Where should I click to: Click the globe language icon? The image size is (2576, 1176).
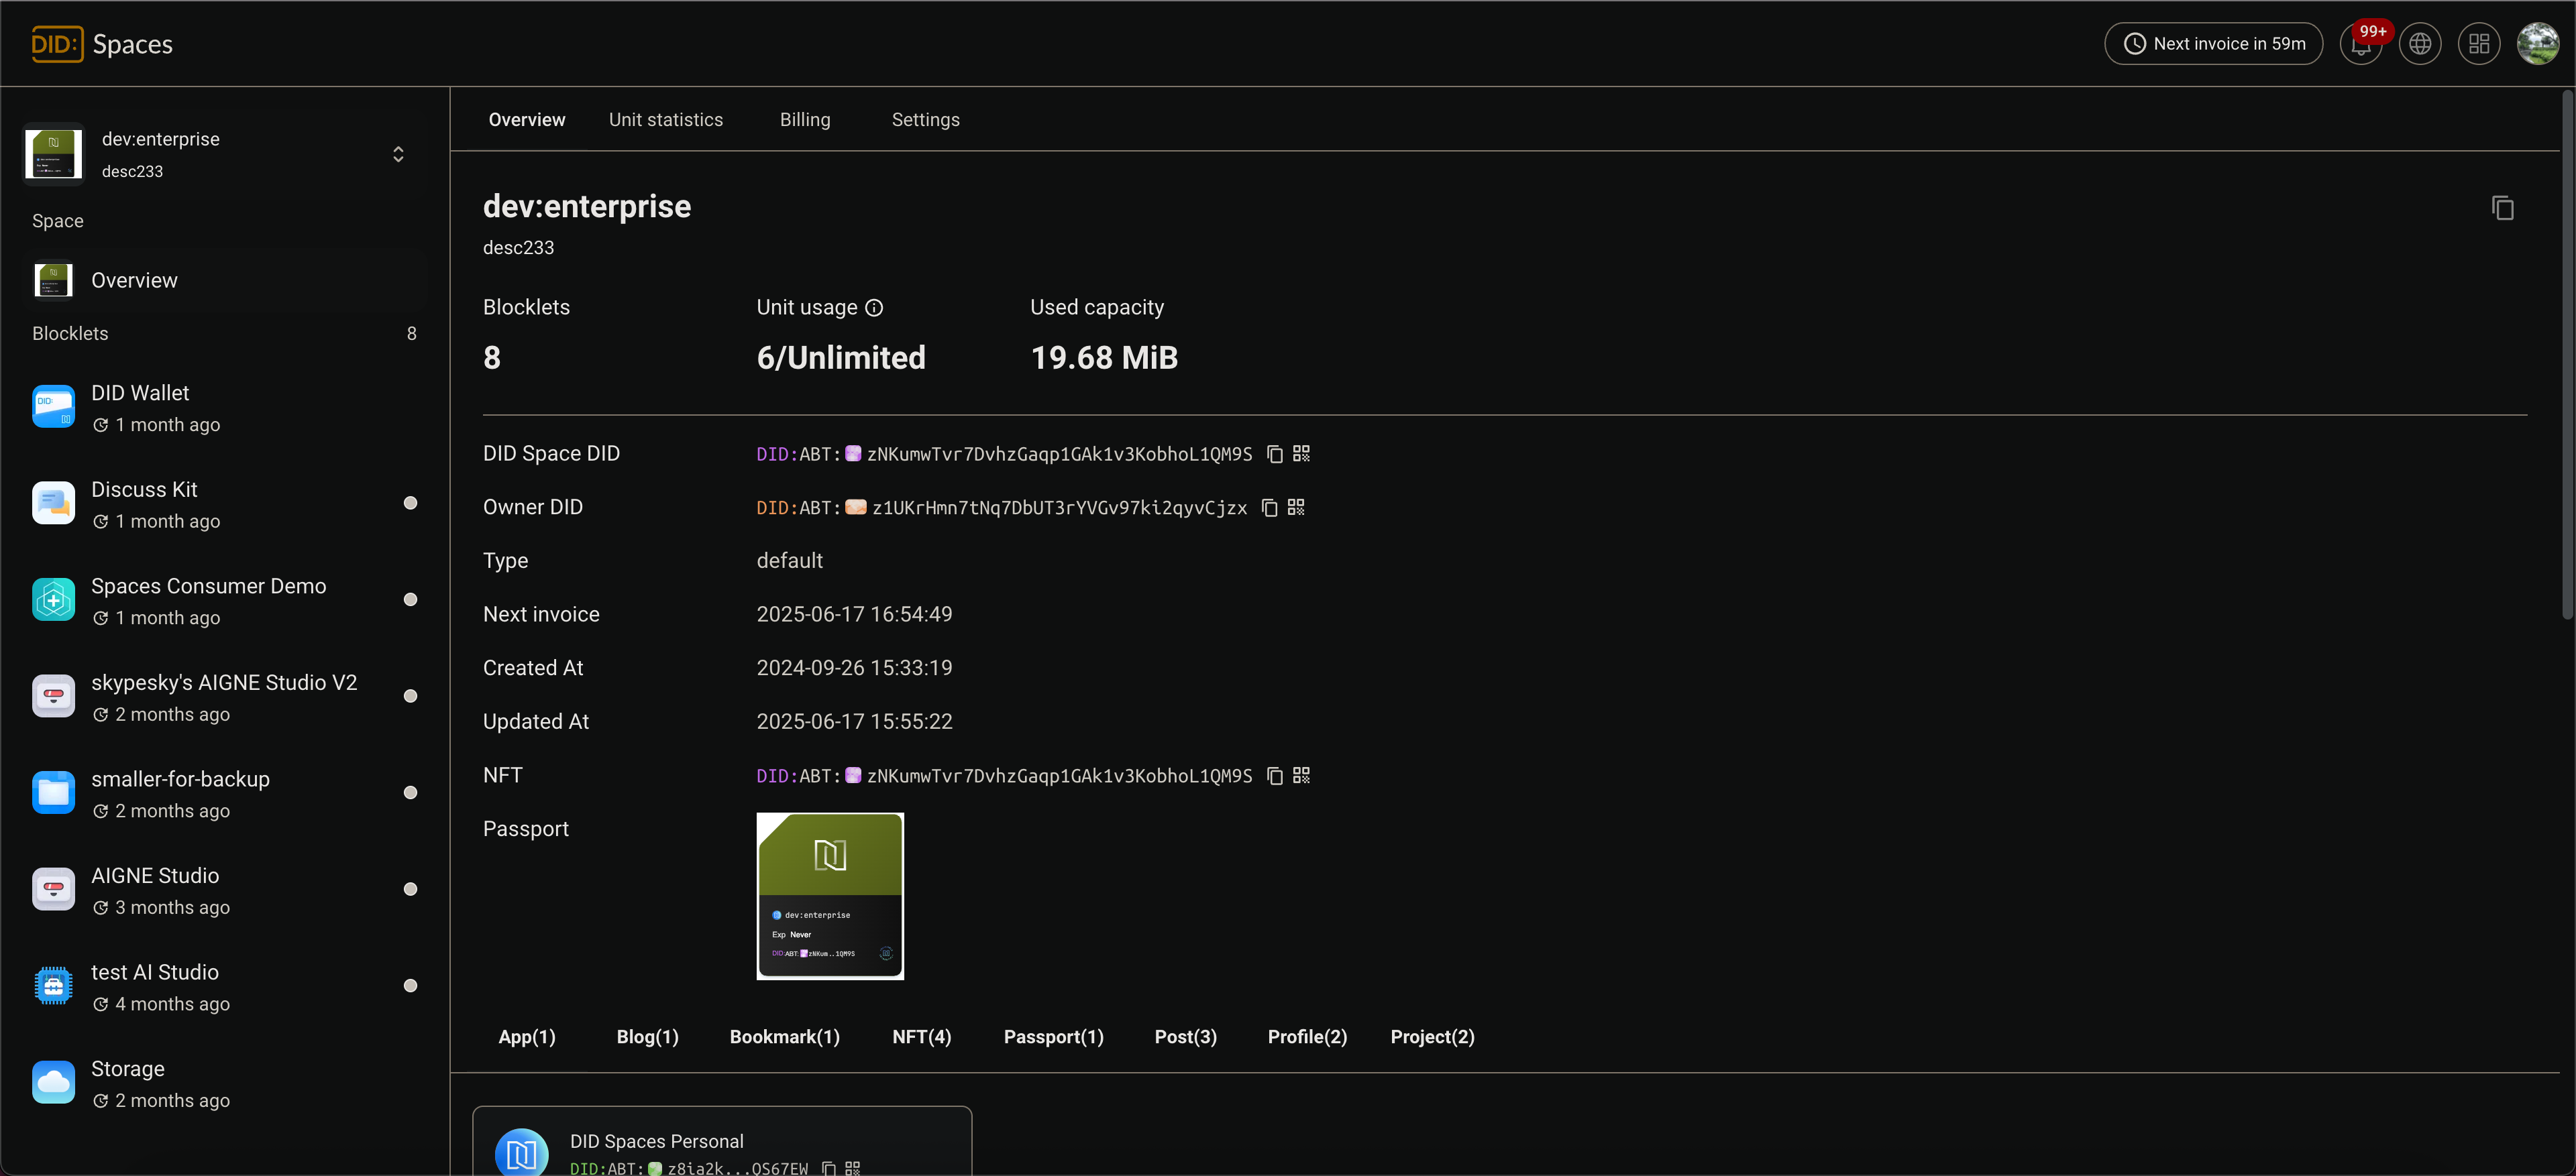coord(2419,44)
